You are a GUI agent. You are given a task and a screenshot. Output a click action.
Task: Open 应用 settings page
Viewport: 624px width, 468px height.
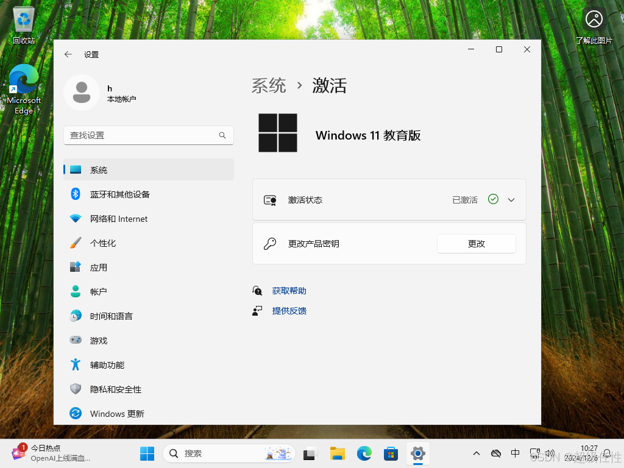[149, 268]
